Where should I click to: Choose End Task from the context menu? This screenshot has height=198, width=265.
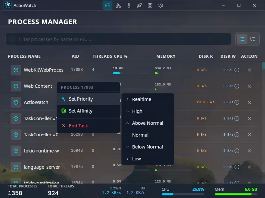click(x=79, y=126)
